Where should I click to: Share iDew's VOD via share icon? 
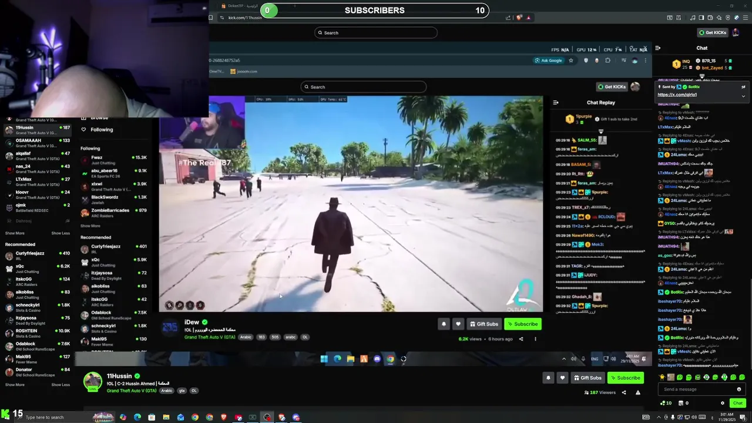pos(521,339)
